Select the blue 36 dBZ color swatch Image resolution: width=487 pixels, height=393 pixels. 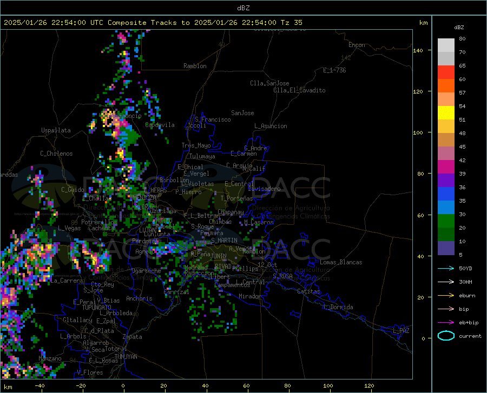click(x=446, y=194)
